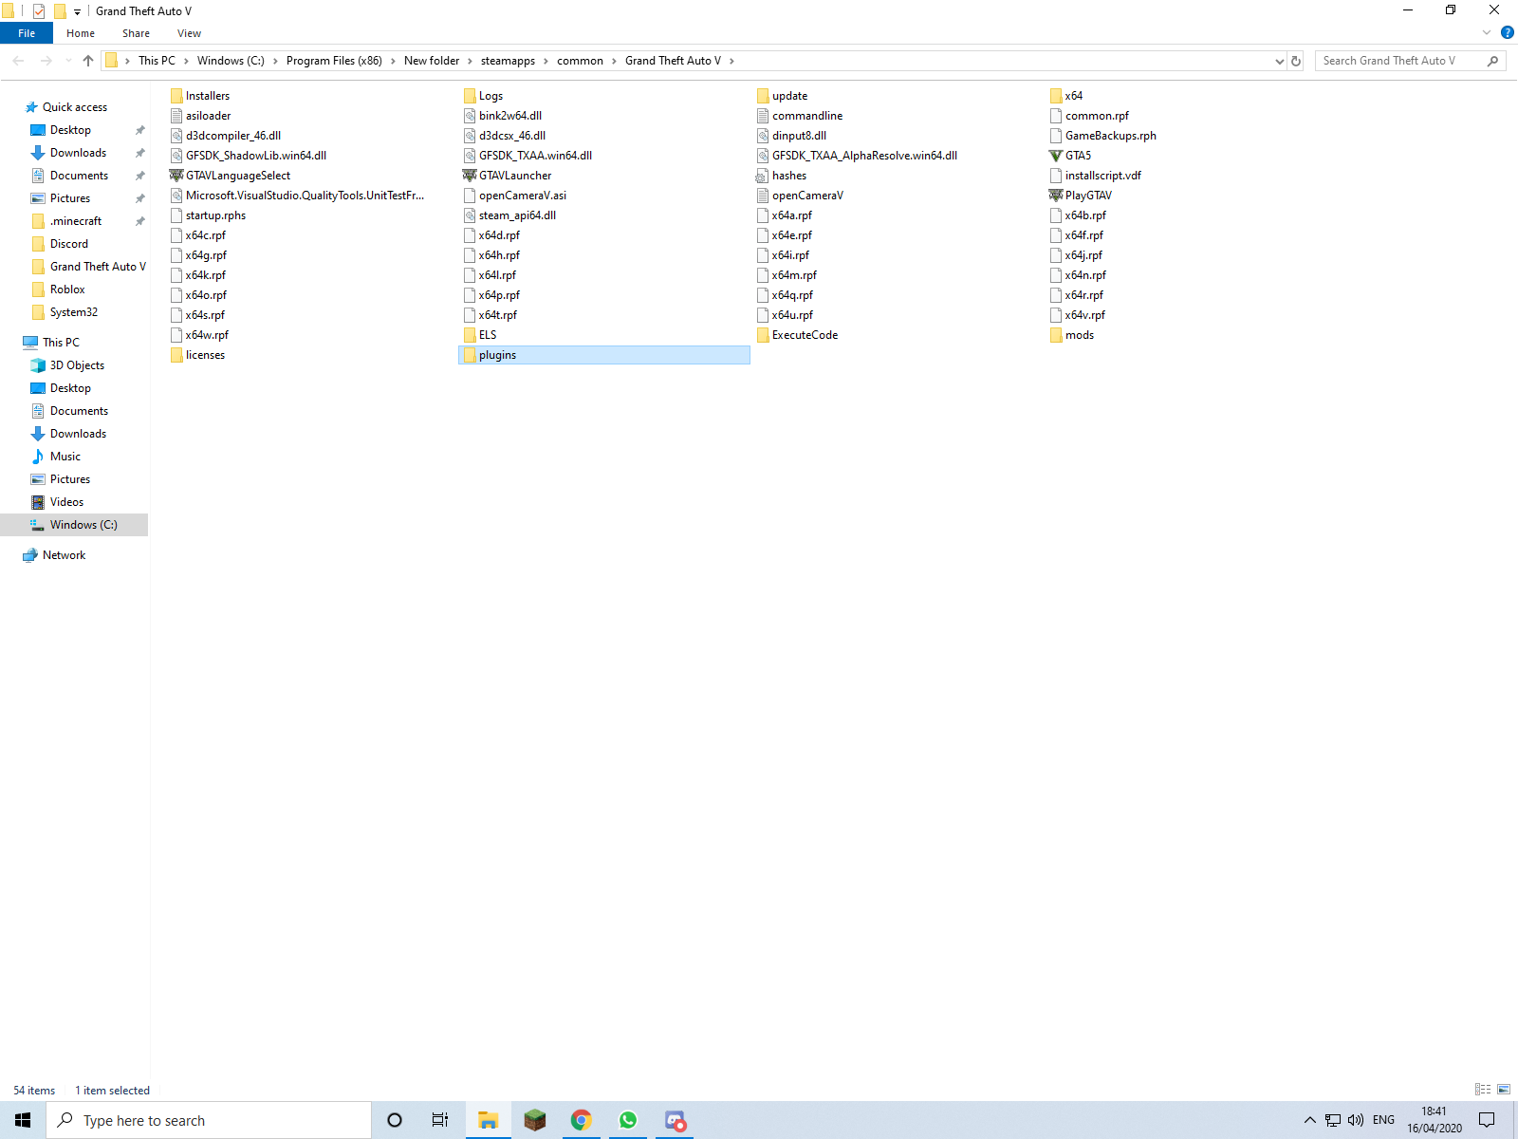Expand chevron after steamapps in path
The height and width of the screenshot is (1139, 1518).
click(x=546, y=61)
